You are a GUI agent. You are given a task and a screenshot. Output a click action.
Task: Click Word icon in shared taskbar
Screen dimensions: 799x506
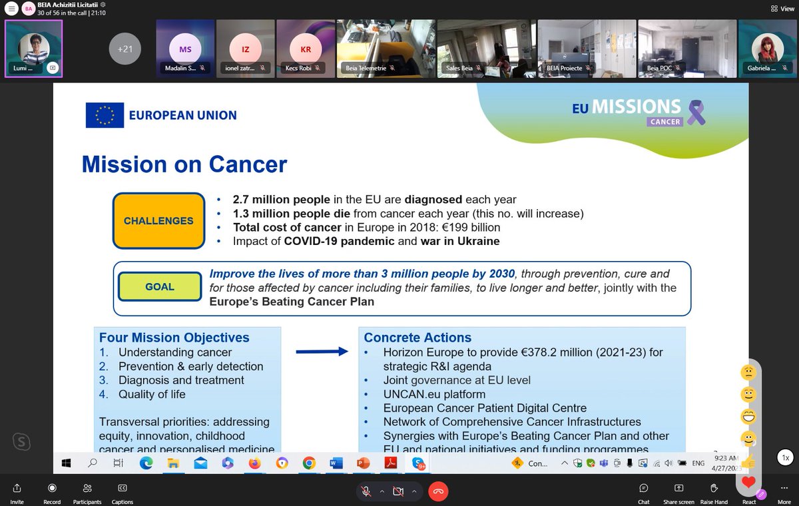pos(336,463)
